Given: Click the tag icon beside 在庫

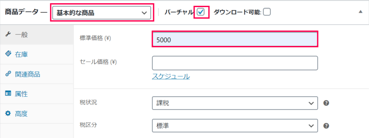Looking at the screenshot, I should [8, 54].
